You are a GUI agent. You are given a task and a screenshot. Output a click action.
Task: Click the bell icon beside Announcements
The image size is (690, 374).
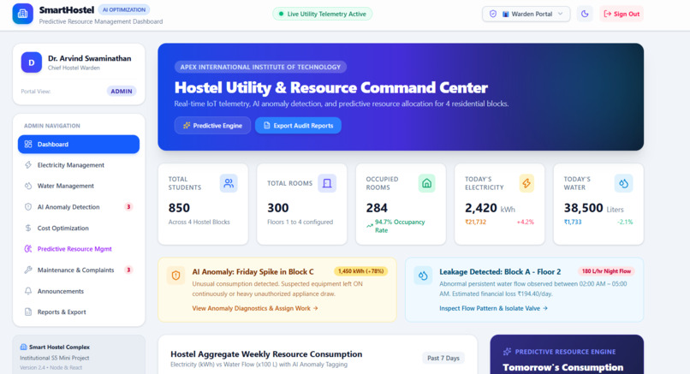[x=28, y=291]
